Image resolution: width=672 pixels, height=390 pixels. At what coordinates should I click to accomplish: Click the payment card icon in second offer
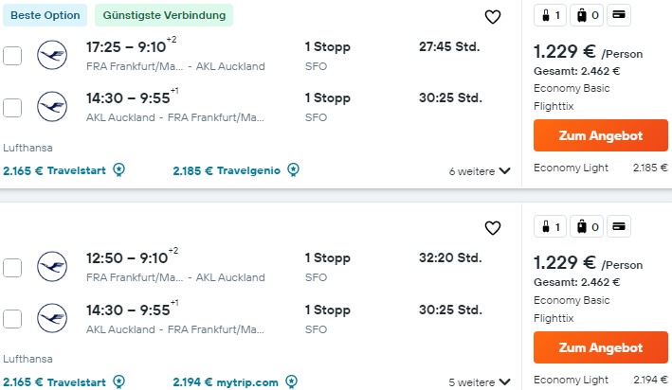[618, 226]
